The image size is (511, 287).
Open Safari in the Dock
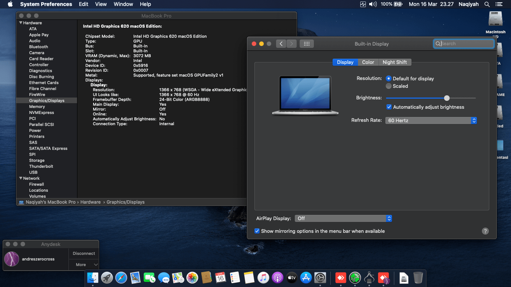click(121, 278)
